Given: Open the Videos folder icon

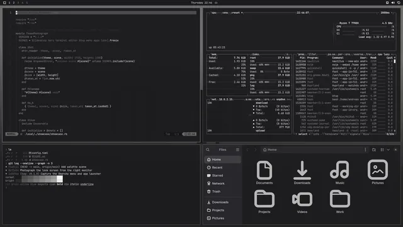Looking at the screenshot, I should [x=302, y=202].
